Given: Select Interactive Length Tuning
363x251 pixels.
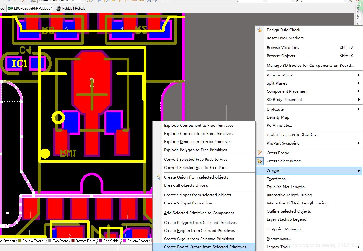Looking at the screenshot, I should (309, 195).
